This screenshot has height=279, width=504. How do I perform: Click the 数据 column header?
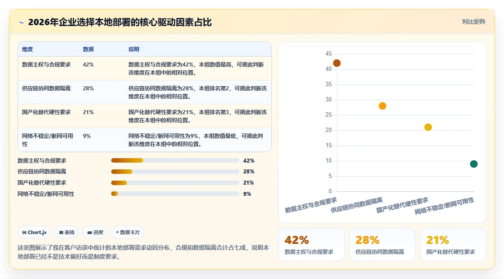pyautogui.click(x=88, y=49)
